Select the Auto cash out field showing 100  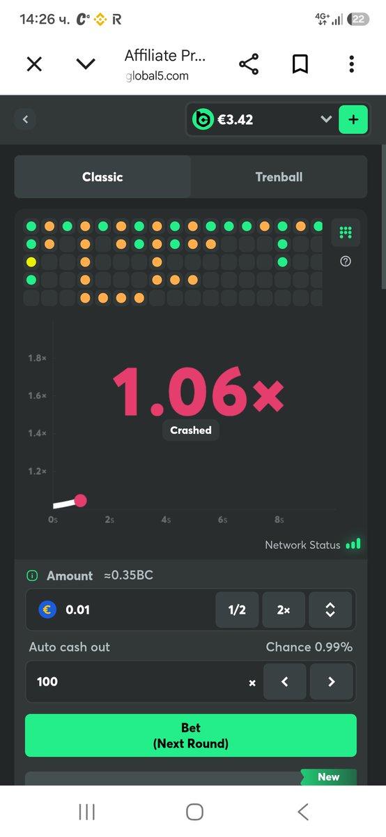[143, 681]
